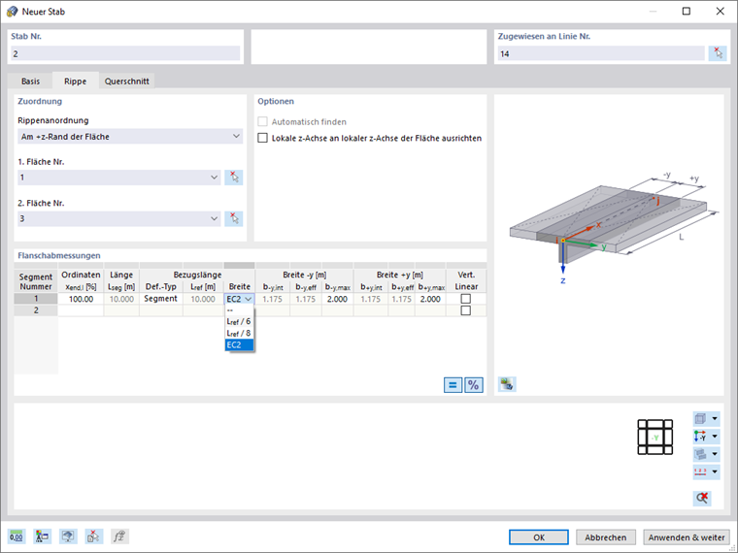This screenshot has height=553, width=738.
Task: Open the 3D view cube display options
Action: [700, 418]
